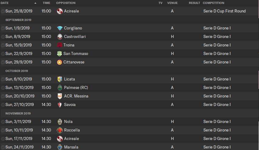Sort by the Competition column header
The height and width of the screenshot is (150, 259).
(213, 3)
